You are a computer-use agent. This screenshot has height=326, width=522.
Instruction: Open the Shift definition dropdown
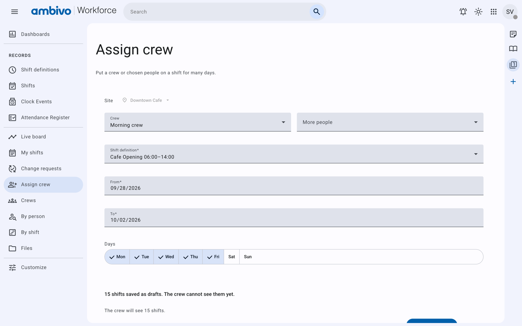(294, 154)
